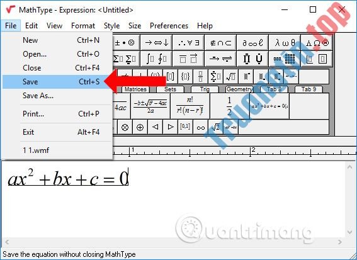
Task: Insert square root template
Action: pyautogui.click(x=230, y=77)
